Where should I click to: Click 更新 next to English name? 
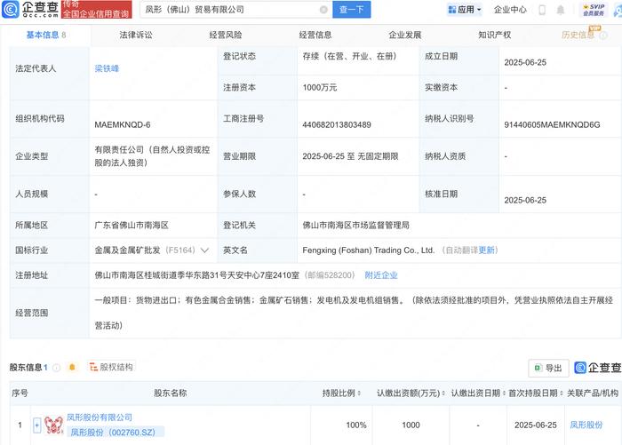pyautogui.click(x=486, y=250)
